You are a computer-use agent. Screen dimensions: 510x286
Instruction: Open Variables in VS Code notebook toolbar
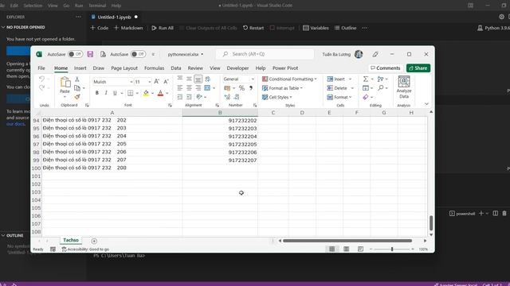316,28
